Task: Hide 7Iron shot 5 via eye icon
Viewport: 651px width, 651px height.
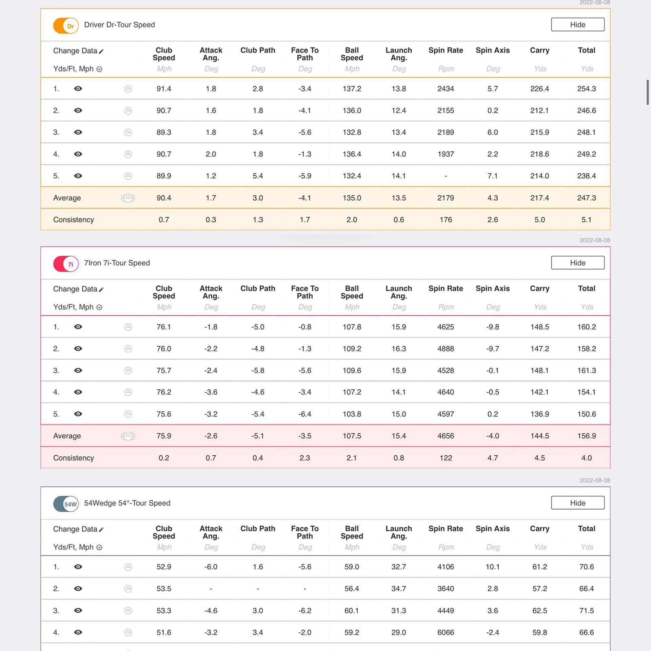Action: click(x=78, y=414)
